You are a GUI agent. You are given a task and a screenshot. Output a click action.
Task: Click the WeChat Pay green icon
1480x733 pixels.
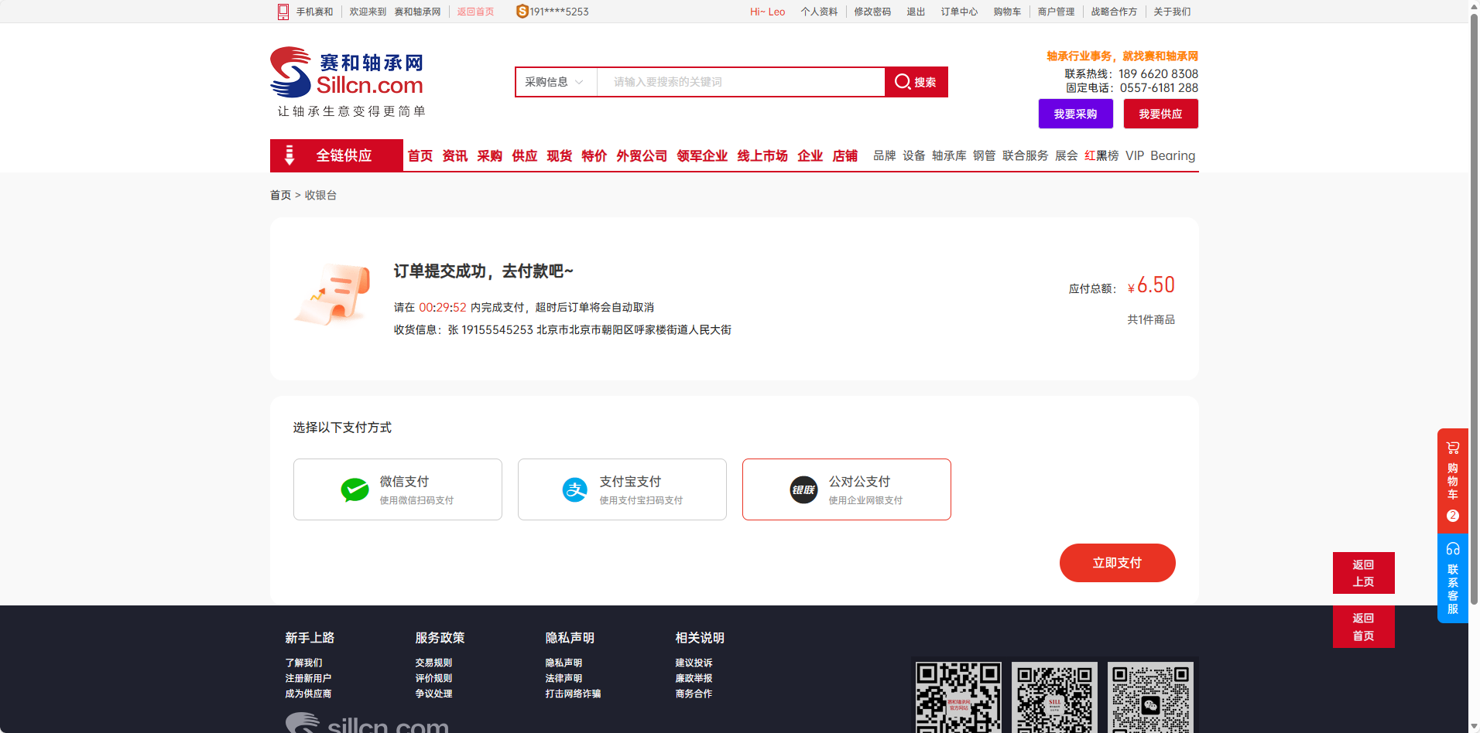(x=355, y=489)
